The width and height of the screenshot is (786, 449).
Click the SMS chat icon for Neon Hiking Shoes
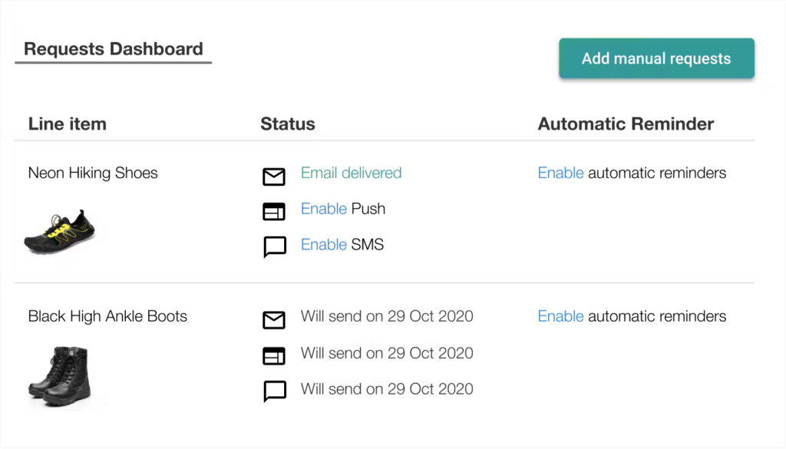point(274,246)
